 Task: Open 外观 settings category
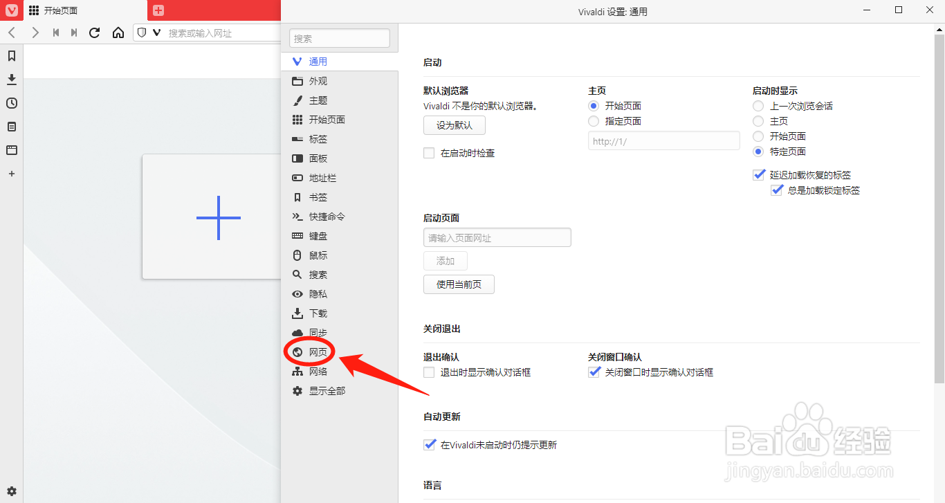coord(340,81)
